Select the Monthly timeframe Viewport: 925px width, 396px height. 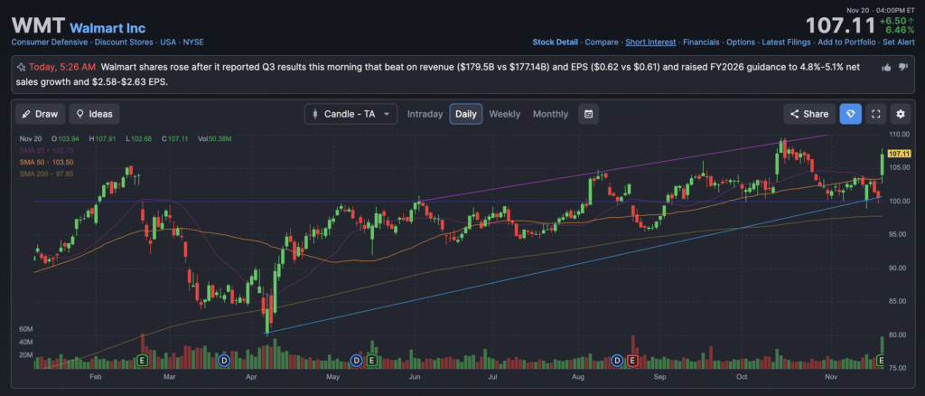[550, 114]
